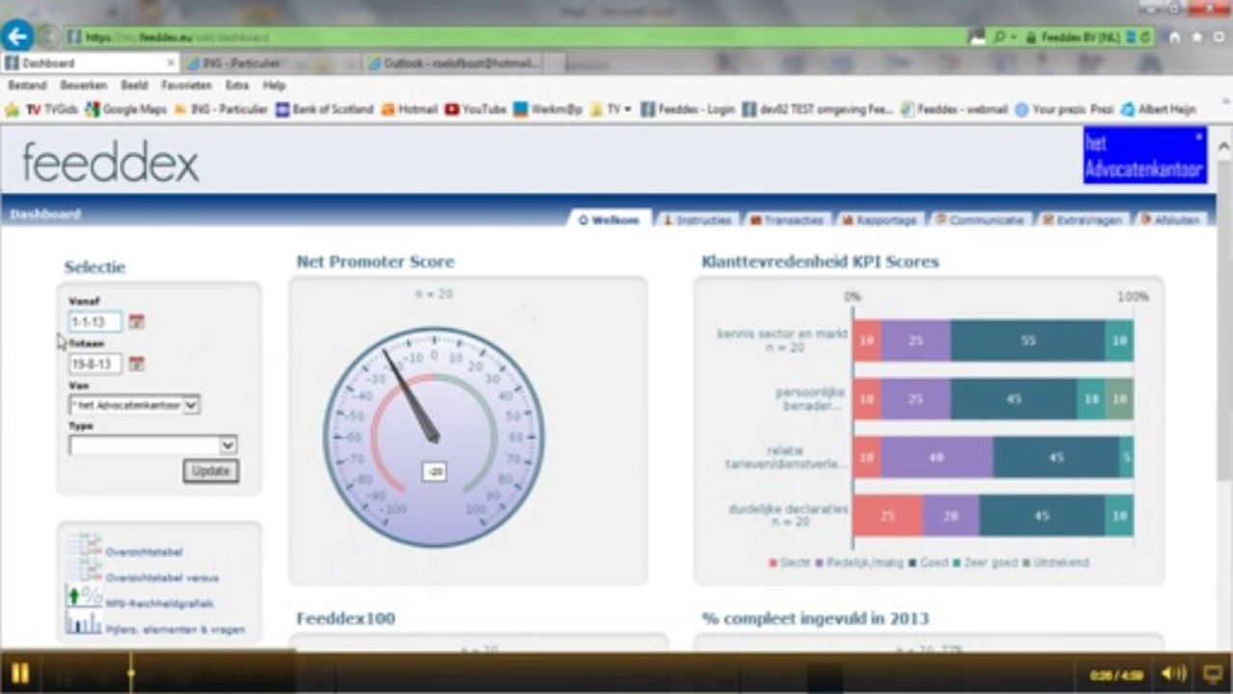This screenshot has height=694, width=1233.
Task: Open the Extra menu
Action: [237, 86]
